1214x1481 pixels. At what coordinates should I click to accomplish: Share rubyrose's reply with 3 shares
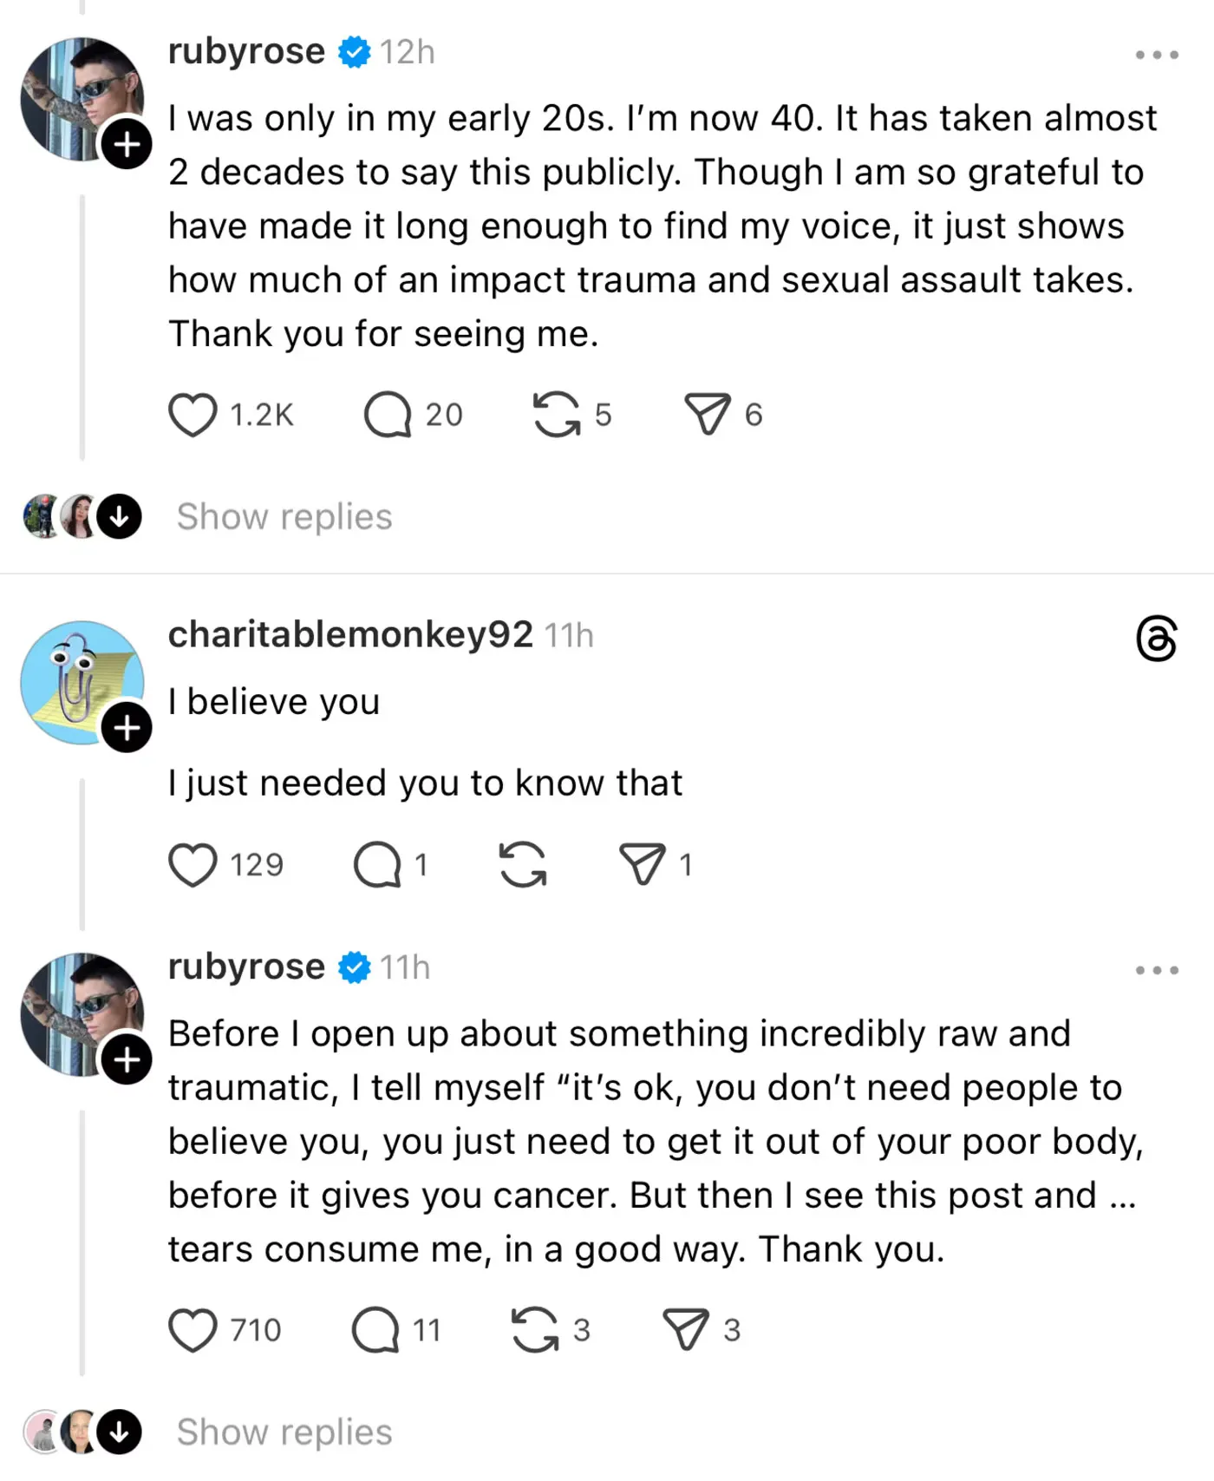pyautogui.click(x=686, y=1330)
